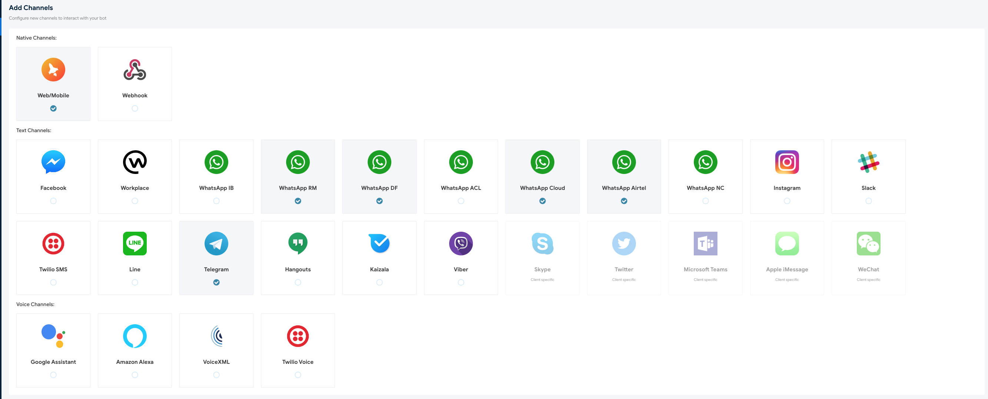Tick the Workplace channel checkbox
988x399 pixels.
(x=135, y=201)
